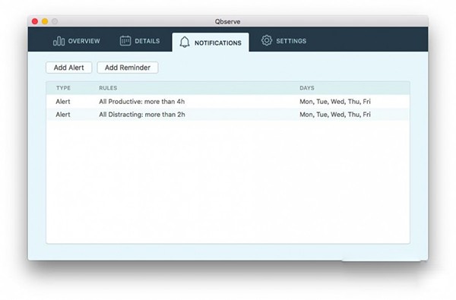Click the Notifications bell icon
456x300 pixels.
185,43
